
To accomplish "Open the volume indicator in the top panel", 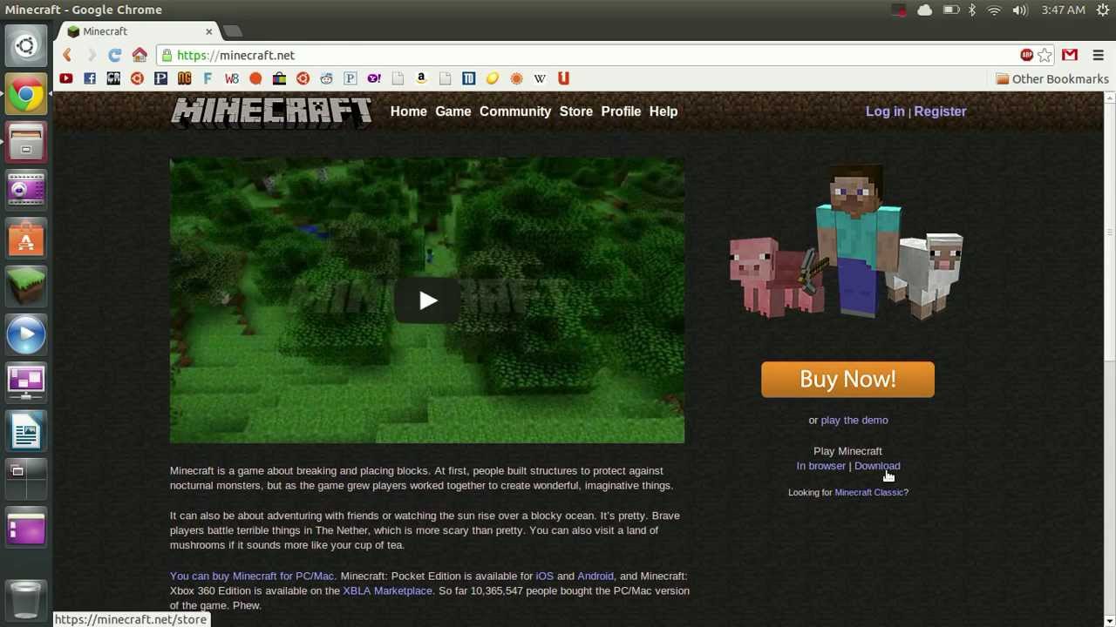I will coord(1019,10).
